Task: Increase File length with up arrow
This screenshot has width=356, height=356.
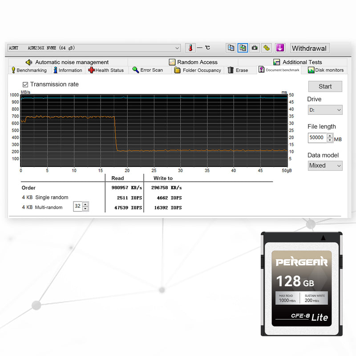Action: tap(330, 136)
